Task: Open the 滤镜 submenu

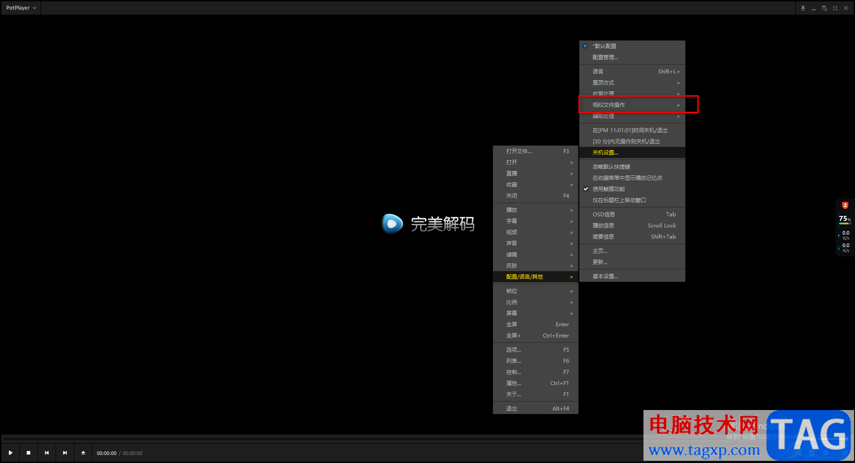Action: (536, 255)
